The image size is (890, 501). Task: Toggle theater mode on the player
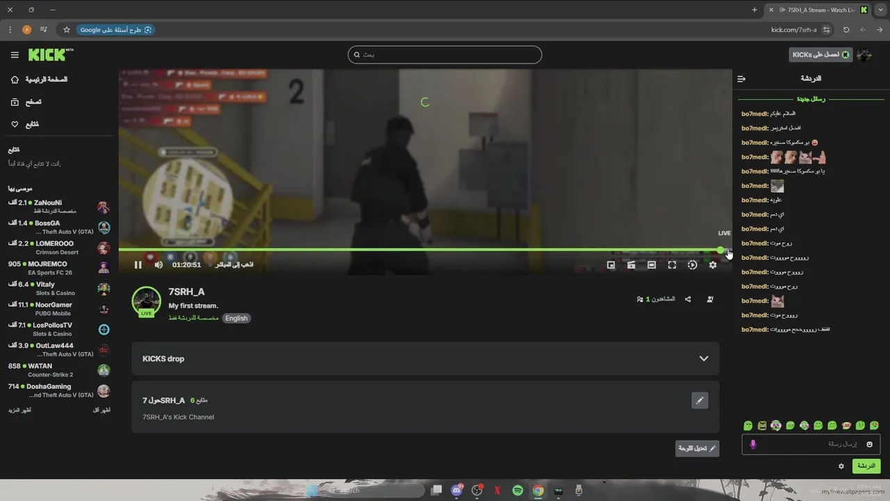(x=652, y=264)
